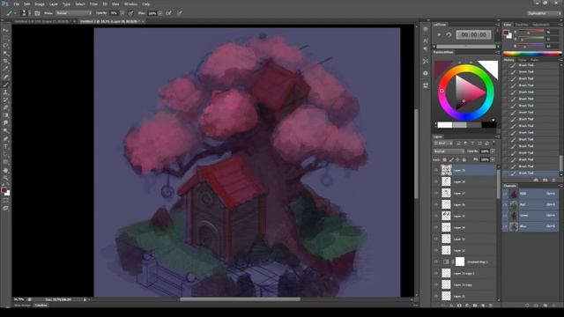Select the History Brush tool
The height and width of the screenshot is (317, 564).
coord(5,100)
